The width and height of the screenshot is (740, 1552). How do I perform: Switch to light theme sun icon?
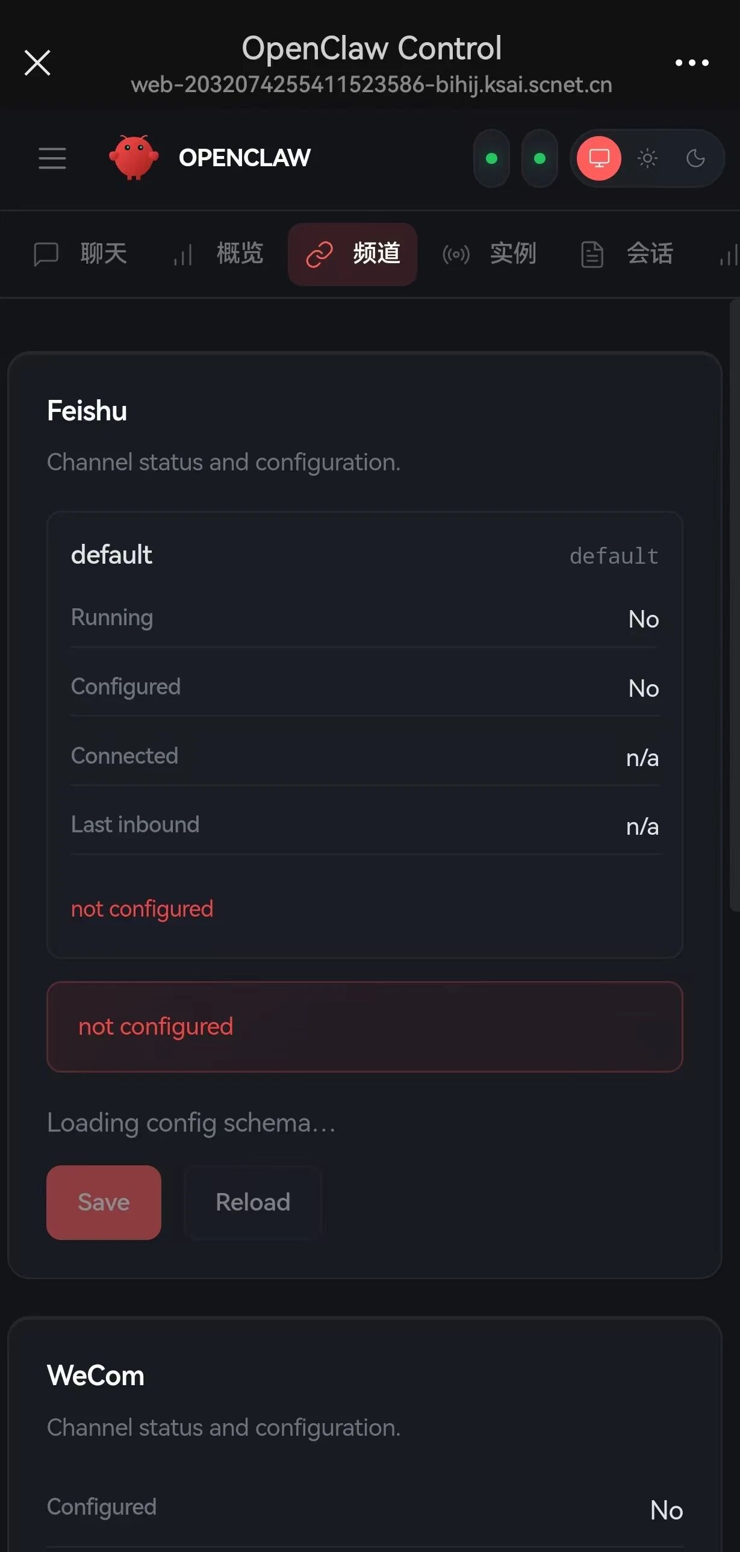pyautogui.click(x=647, y=158)
